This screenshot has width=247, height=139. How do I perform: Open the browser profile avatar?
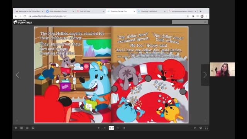[202, 16]
